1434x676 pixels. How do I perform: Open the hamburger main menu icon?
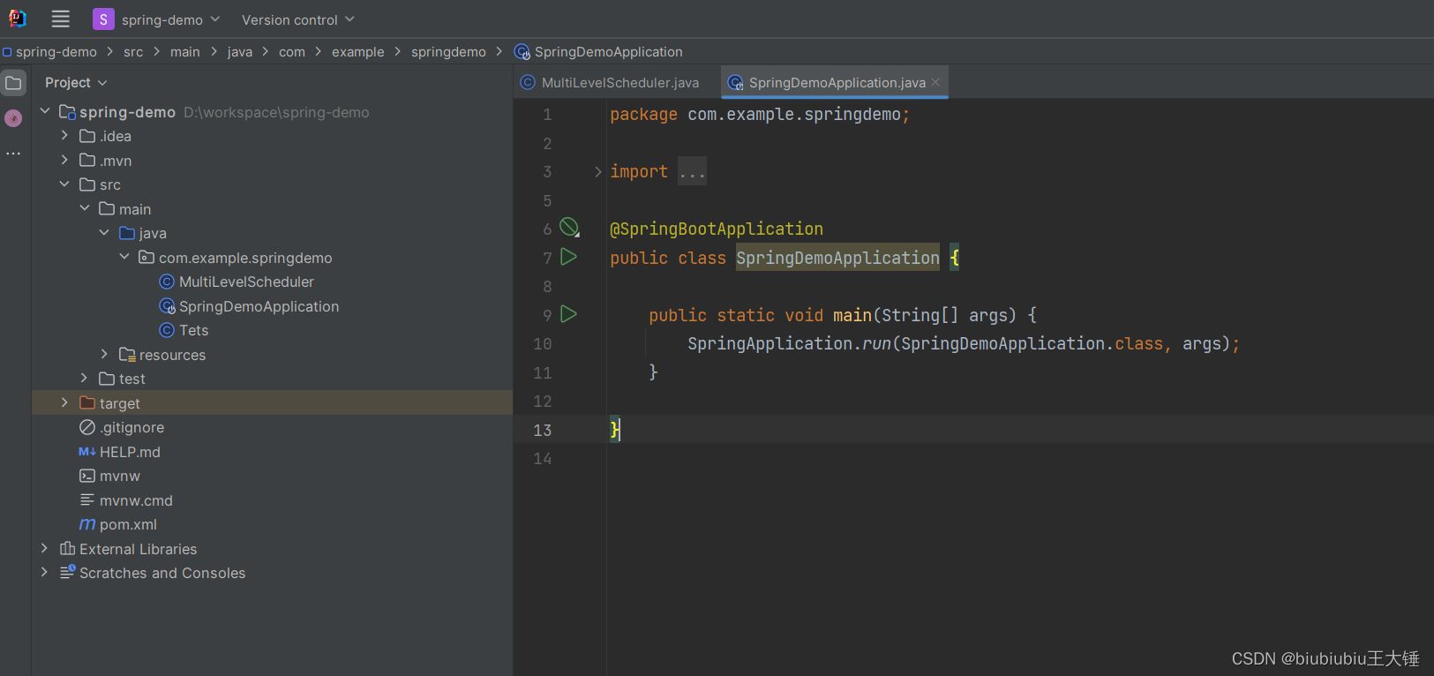point(60,19)
